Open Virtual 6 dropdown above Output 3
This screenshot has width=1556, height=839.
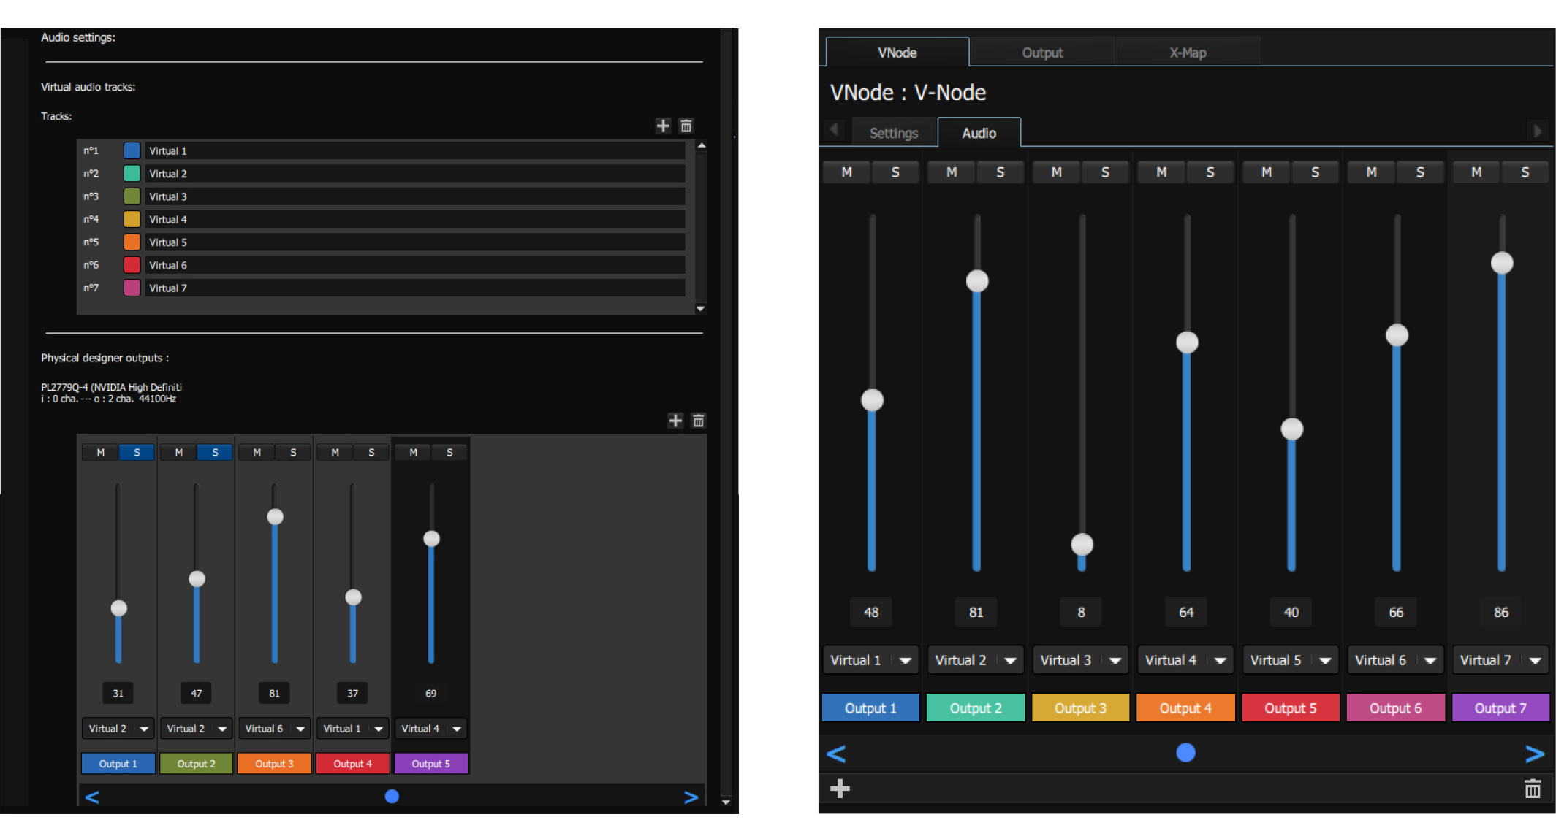tap(275, 728)
